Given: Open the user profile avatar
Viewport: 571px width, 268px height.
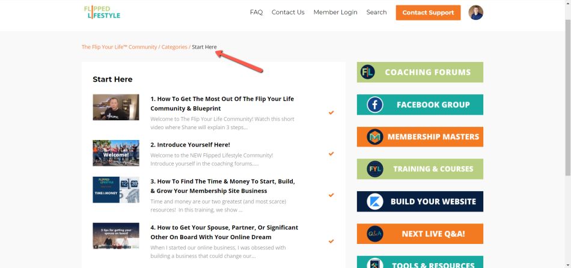Looking at the screenshot, I should click(x=475, y=13).
